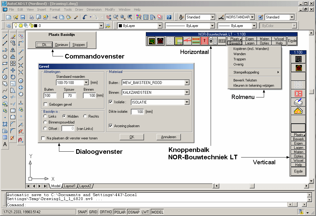Open the Modify menu
This screenshot has height=216, width=316.
tap(110, 9)
